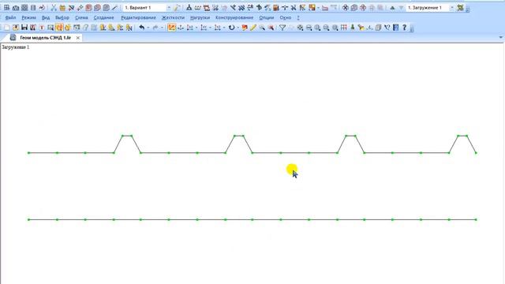Select the Геом модель СЭНД 1.lir tab
Image resolution: width=505 pixels, height=284 pixels.
pos(46,38)
